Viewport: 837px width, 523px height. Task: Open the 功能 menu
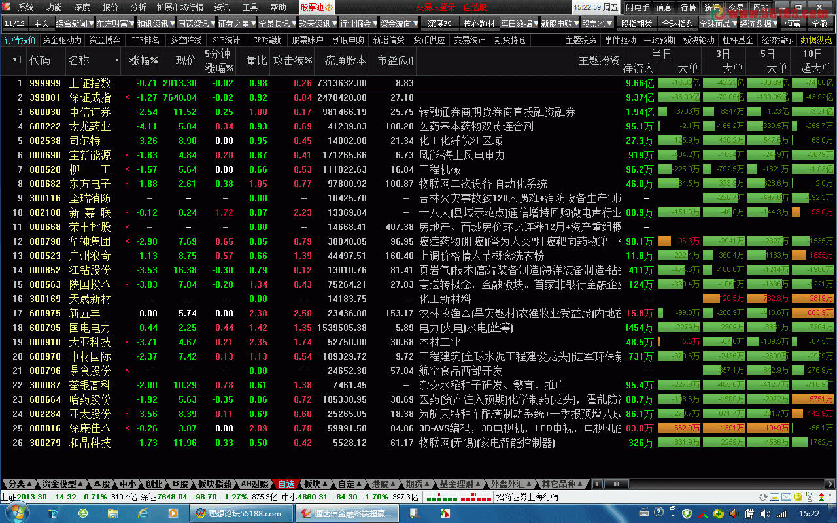(54, 8)
